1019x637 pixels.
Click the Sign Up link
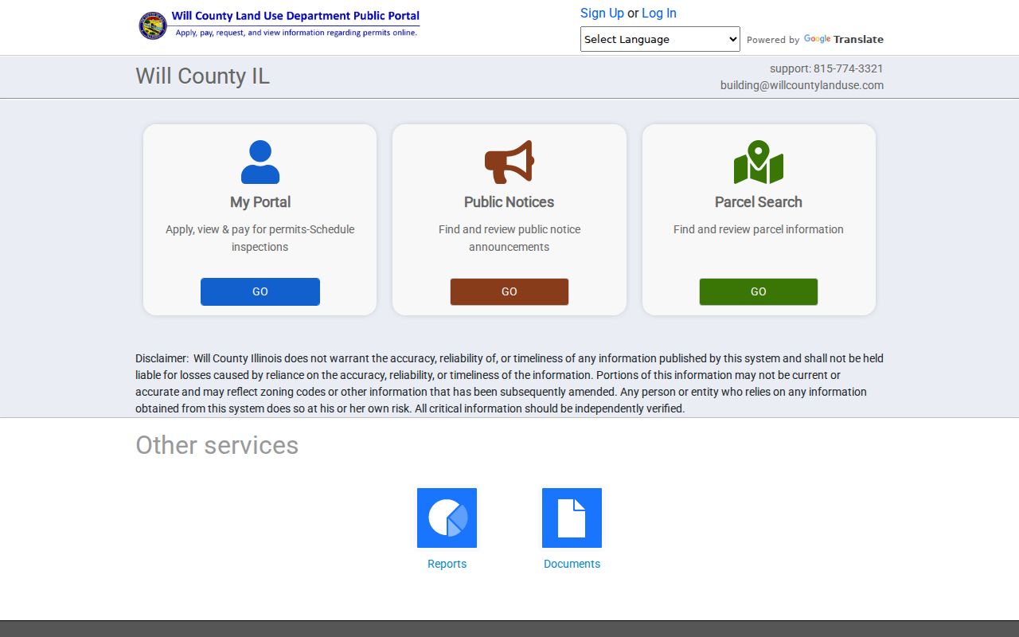pyautogui.click(x=602, y=13)
